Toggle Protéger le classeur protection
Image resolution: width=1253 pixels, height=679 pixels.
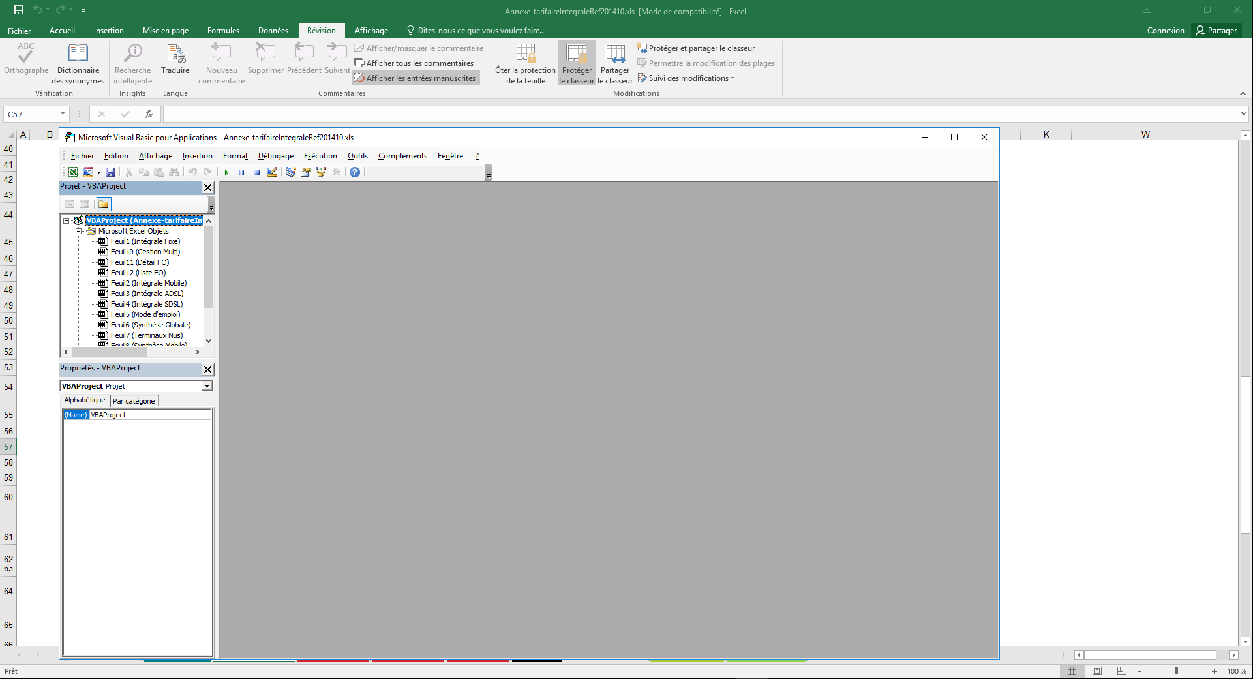click(576, 63)
